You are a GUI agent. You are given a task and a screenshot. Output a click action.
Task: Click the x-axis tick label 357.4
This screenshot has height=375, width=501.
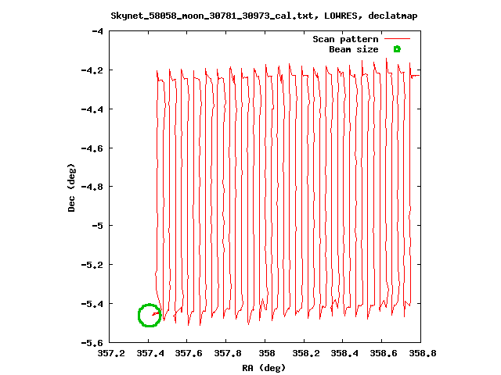tap(150, 353)
